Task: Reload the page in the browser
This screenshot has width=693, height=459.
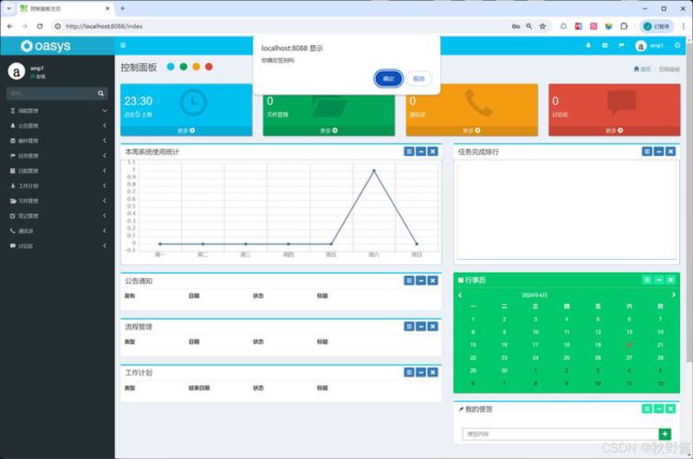Action: [x=40, y=27]
